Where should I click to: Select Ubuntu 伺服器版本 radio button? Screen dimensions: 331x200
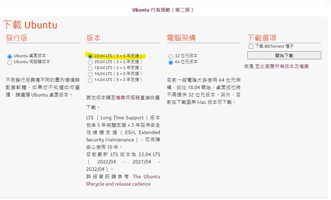[x=9, y=62]
